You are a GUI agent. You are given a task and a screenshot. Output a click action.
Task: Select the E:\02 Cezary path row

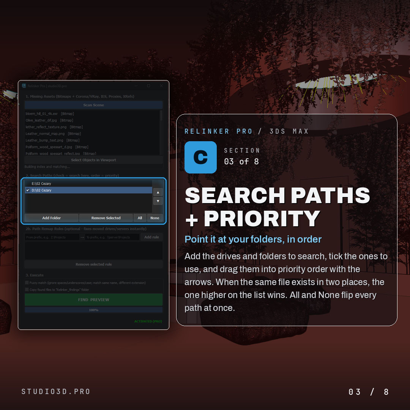(88, 184)
